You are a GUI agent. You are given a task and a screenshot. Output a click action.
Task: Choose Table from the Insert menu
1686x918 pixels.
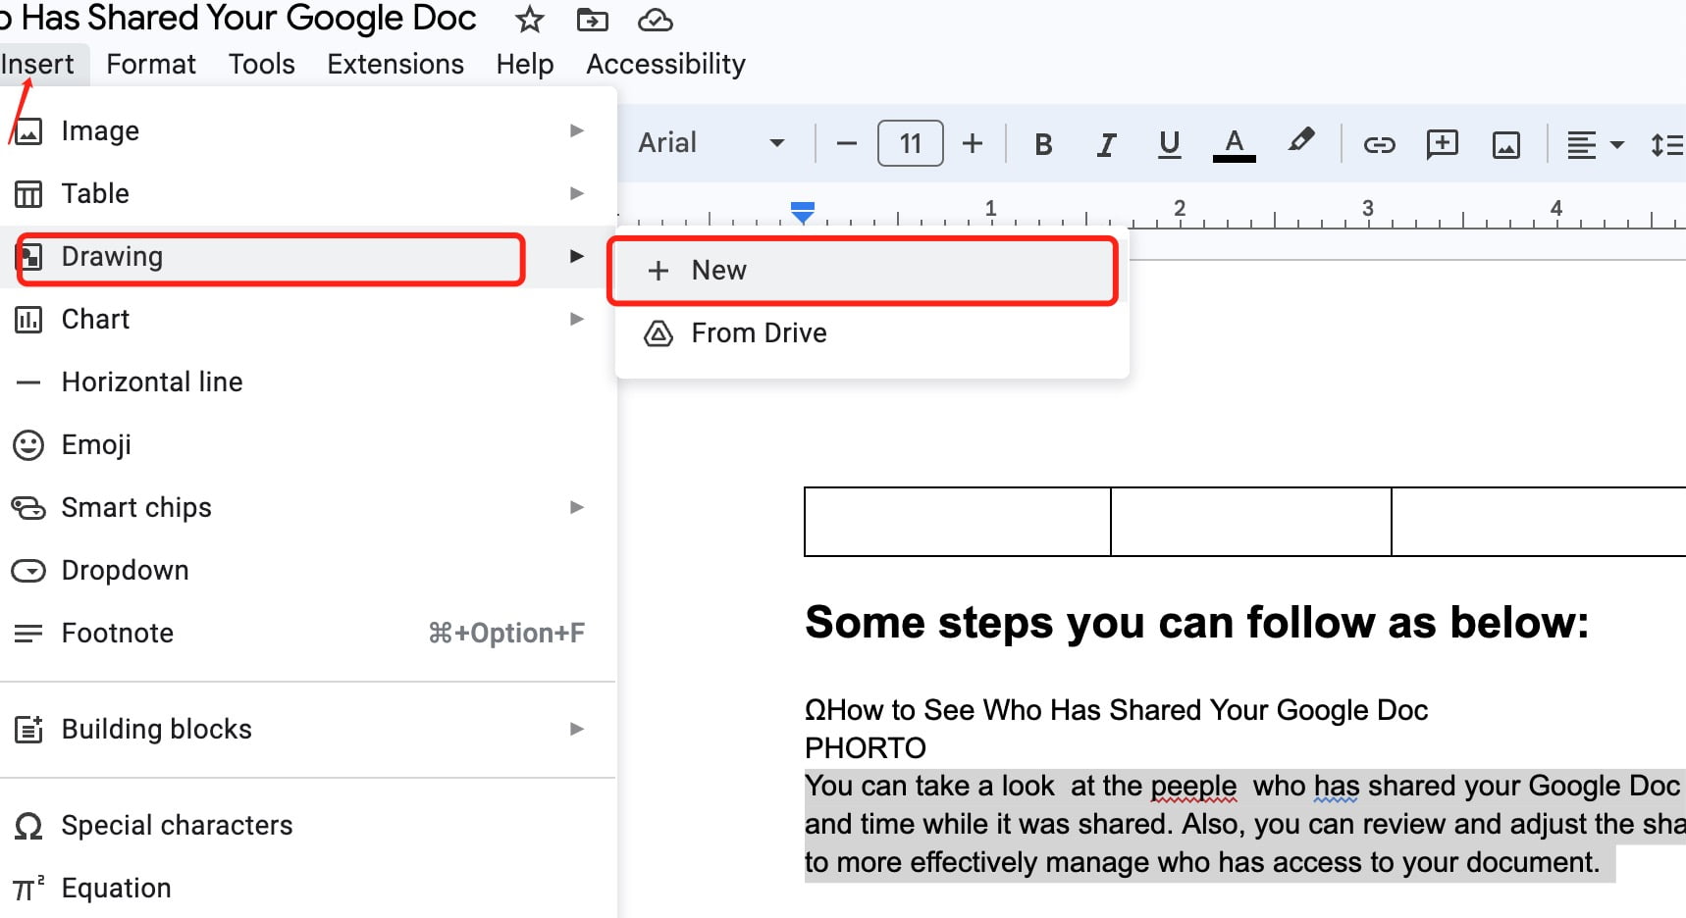click(x=308, y=193)
